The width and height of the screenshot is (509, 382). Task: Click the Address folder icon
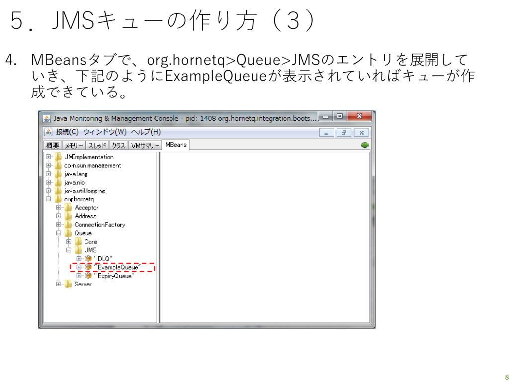pyautogui.click(x=68, y=216)
